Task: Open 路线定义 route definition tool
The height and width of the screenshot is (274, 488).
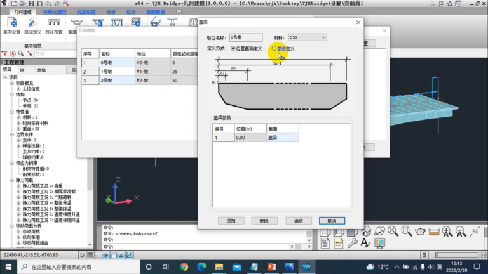Action: pyautogui.click(x=32, y=26)
